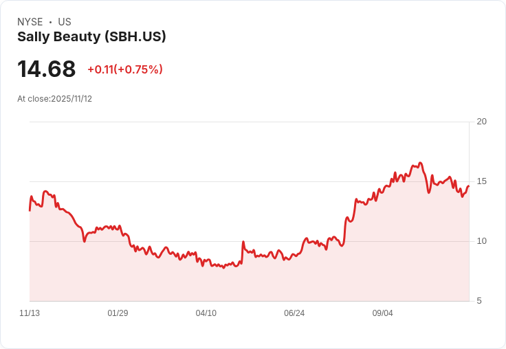
Task: Click the chart line's highest peak
Action: (420, 164)
